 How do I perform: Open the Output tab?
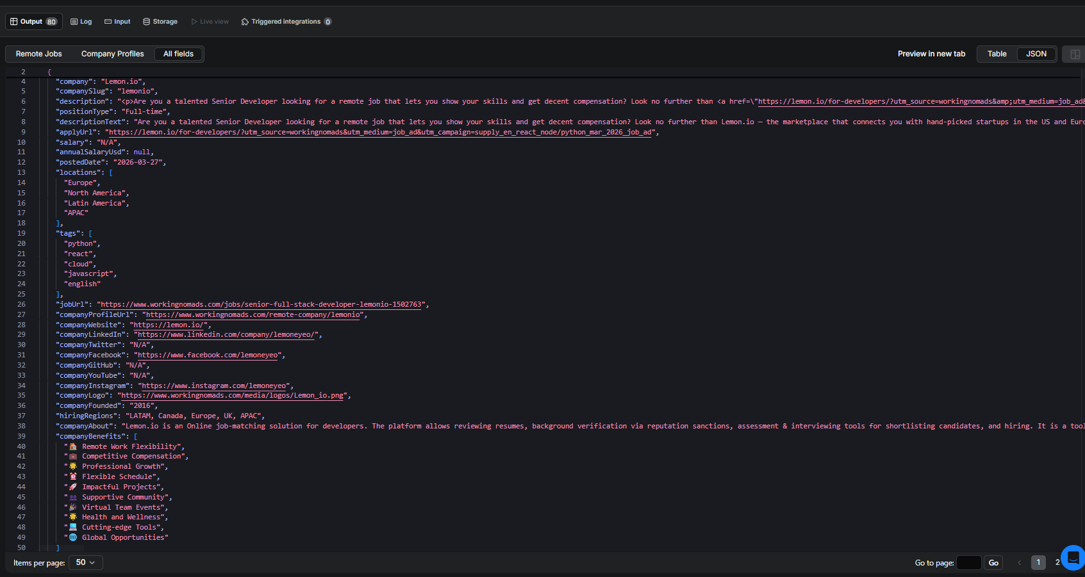34,22
